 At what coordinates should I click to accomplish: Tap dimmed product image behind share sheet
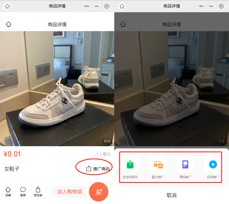pos(172,88)
